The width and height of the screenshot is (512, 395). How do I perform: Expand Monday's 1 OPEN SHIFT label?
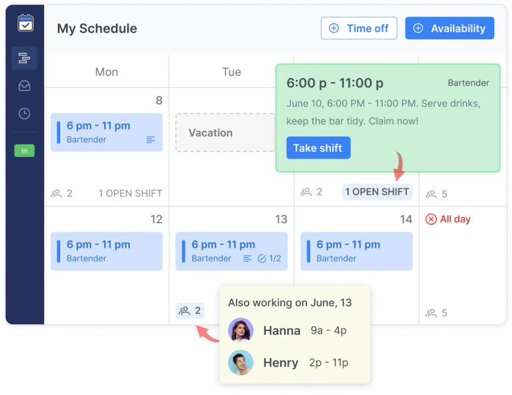click(x=130, y=193)
